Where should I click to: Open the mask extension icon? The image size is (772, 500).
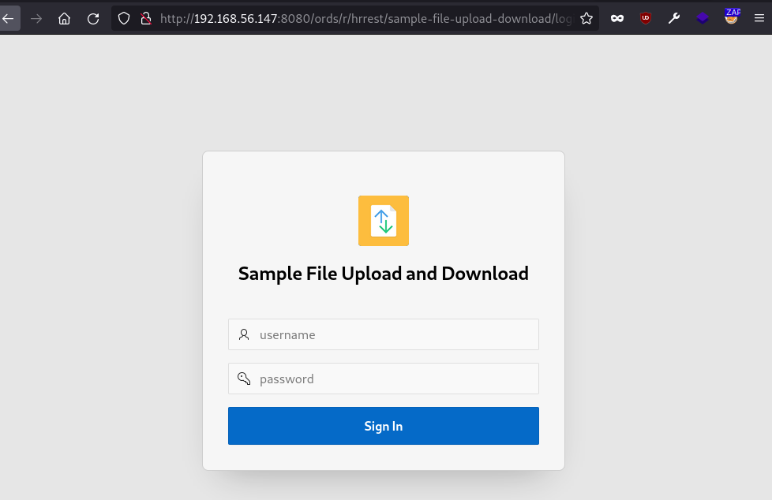point(617,19)
